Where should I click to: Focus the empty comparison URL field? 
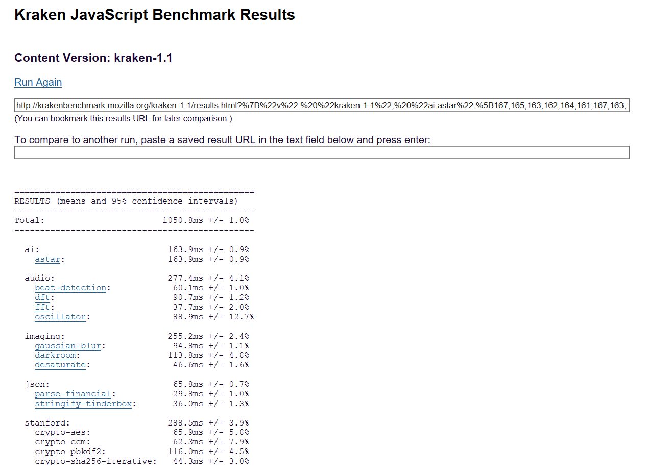tap(322, 153)
